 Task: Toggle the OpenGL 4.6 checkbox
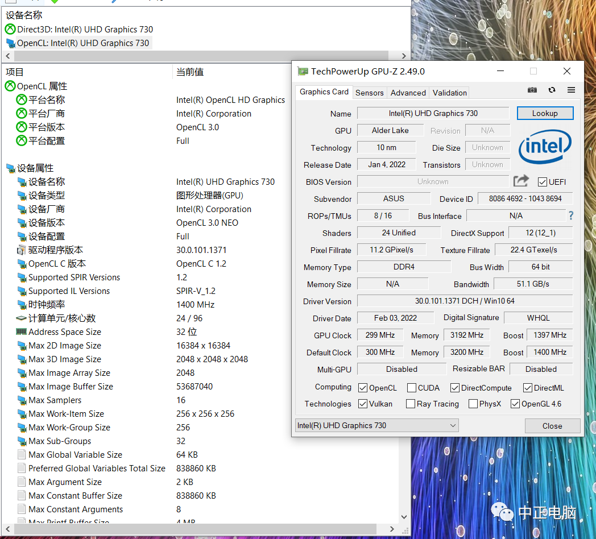point(515,404)
